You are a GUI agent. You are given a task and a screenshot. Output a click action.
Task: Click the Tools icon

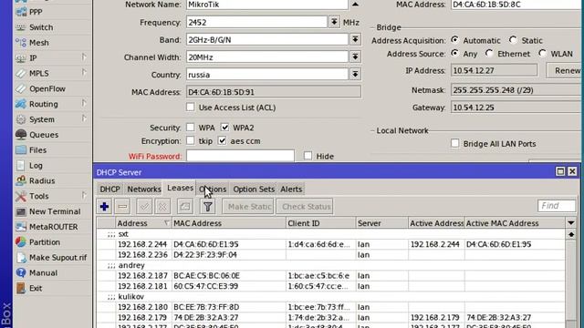pyautogui.click(x=21, y=196)
